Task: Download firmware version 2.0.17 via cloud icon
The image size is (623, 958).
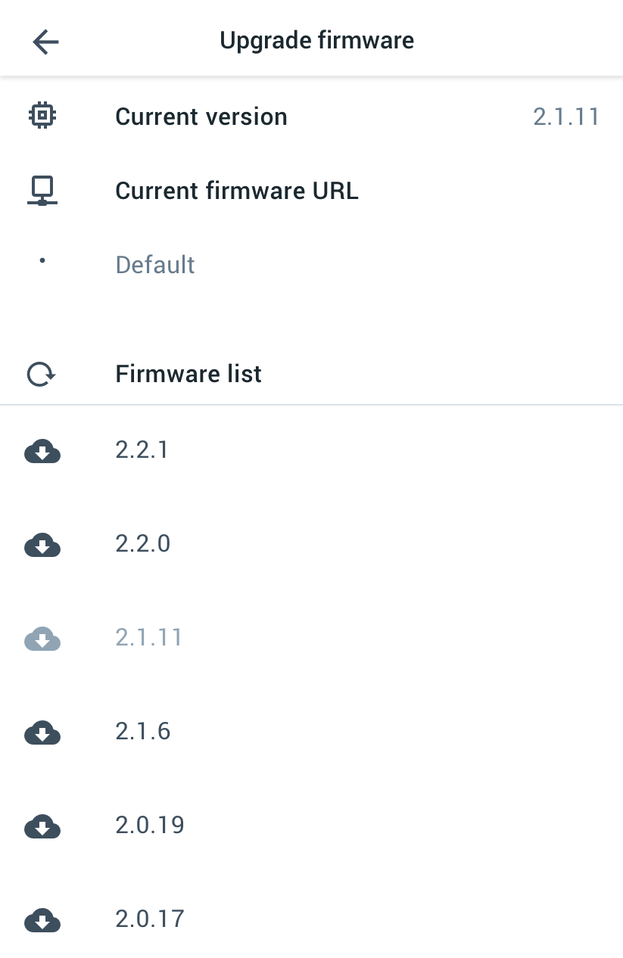Action: tap(42, 920)
